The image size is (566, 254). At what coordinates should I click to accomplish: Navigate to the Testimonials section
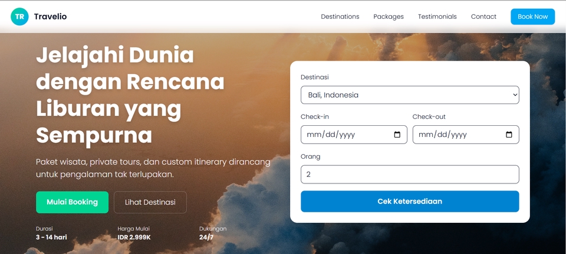tap(437, 16)
